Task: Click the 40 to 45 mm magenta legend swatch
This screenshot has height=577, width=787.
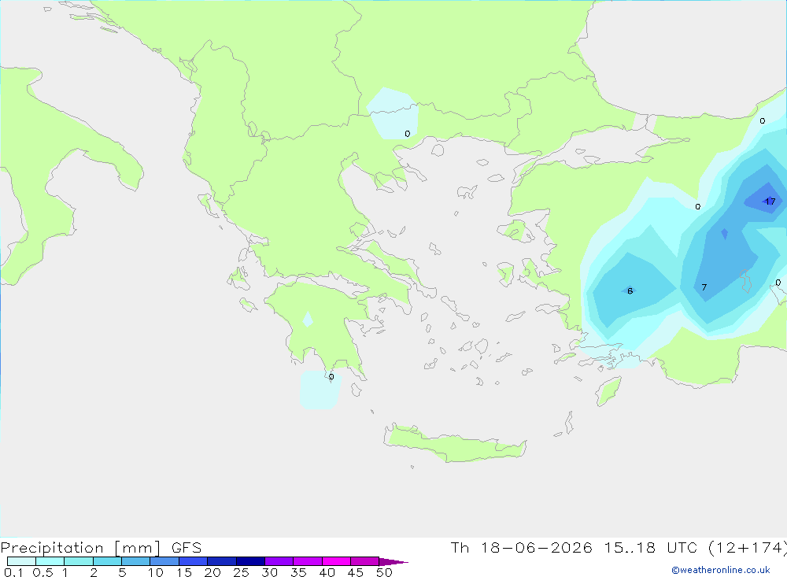Action: (x=336, y=561)
